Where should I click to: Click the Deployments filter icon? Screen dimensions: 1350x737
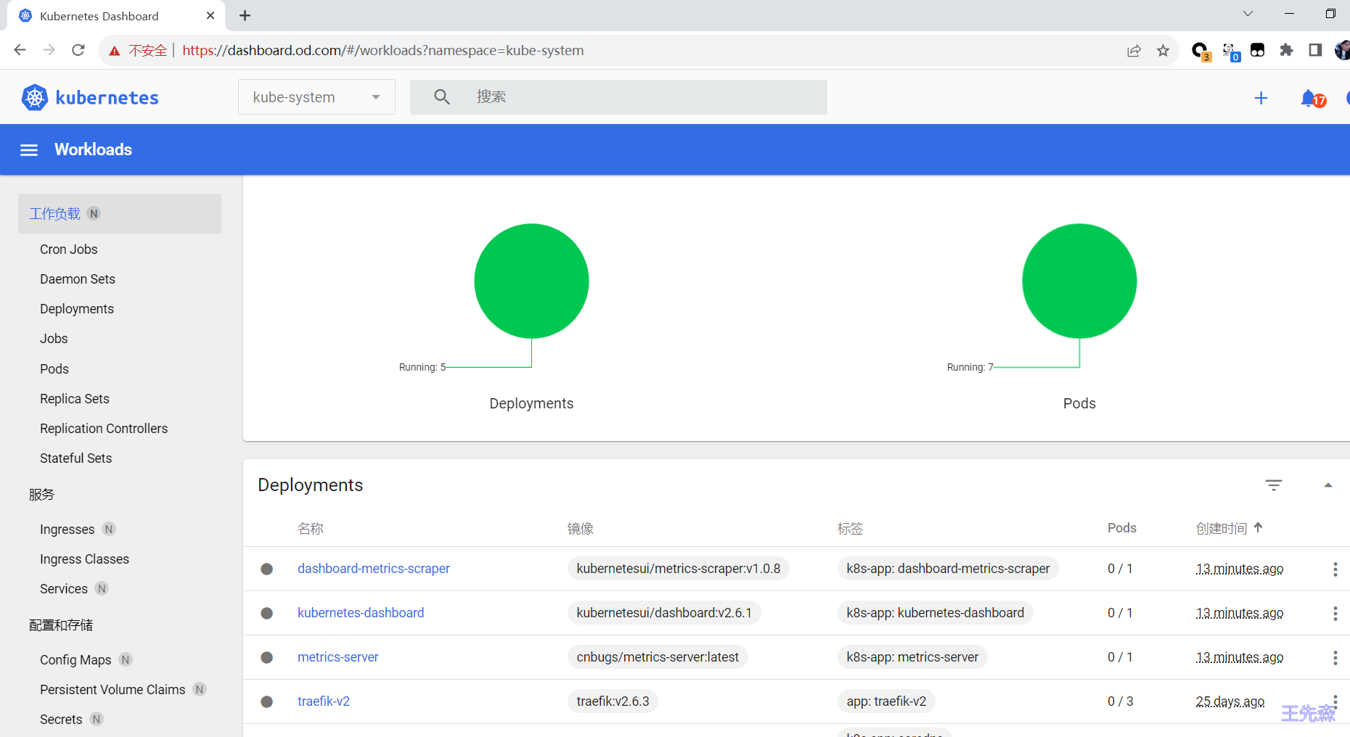[1274, 485]
